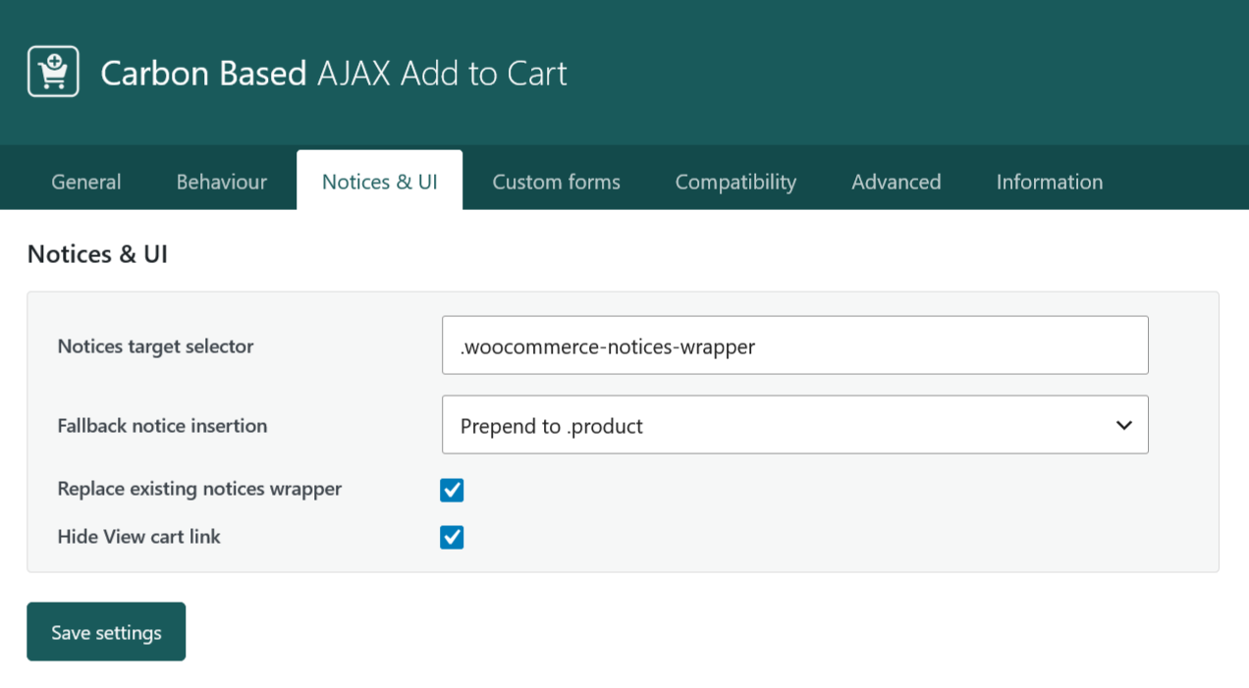Click the Carbon Based AJAX Add to Cart title
Screen dimensions: 1249x688
334,73
